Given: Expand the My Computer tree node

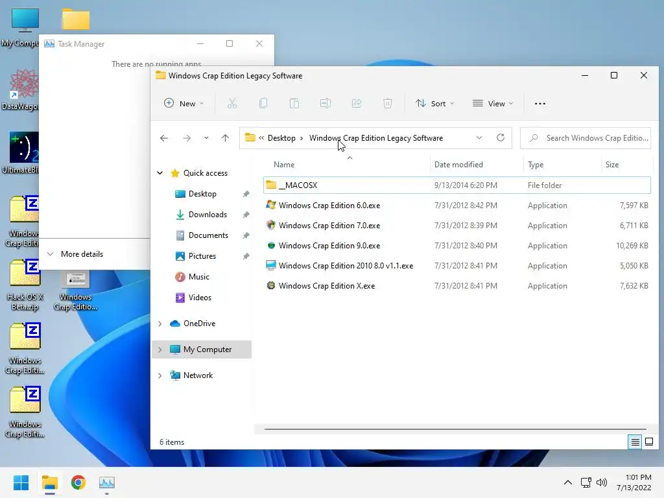Looking at the screenshot, I should (160, 350).
